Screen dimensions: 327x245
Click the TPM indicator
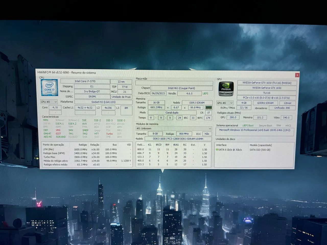click(278, 126)
